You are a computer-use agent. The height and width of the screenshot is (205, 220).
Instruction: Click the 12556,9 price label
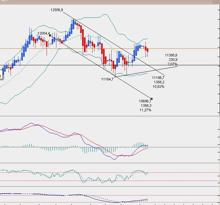tap(57, 10)
